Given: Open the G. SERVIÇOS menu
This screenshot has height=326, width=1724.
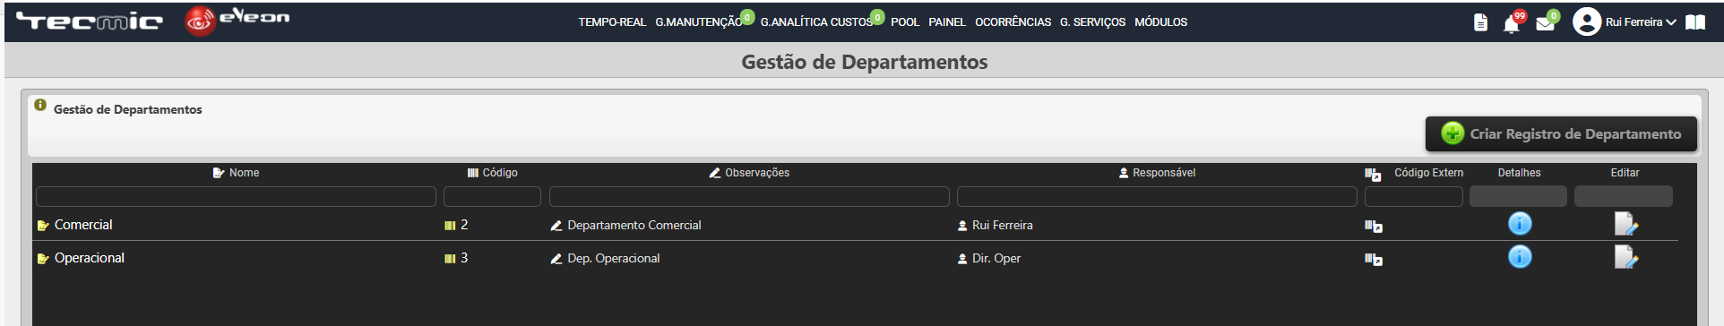Looking at the screenshot, I should pyautogui.click(x=1092, y=22).
